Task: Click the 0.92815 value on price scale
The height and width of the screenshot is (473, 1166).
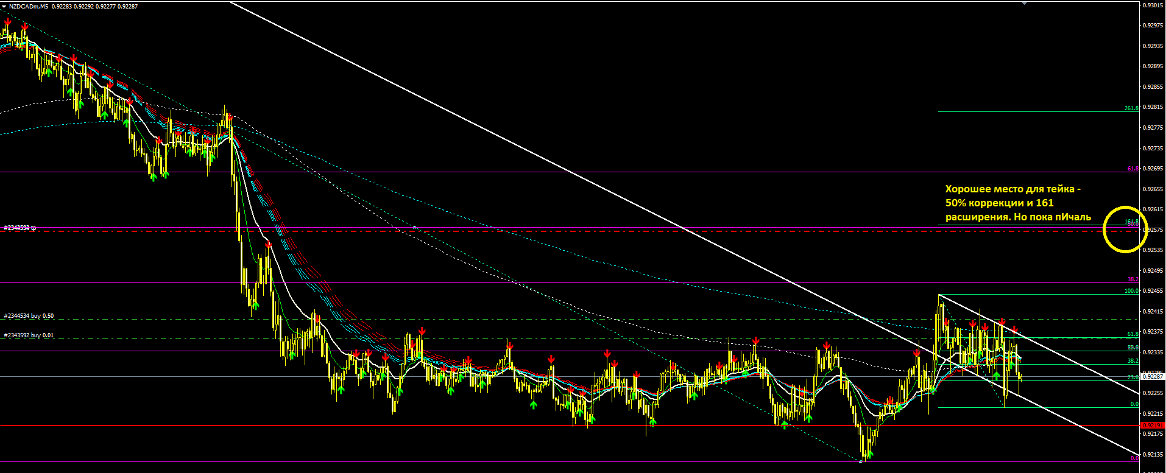Action: click(1153, 107)
